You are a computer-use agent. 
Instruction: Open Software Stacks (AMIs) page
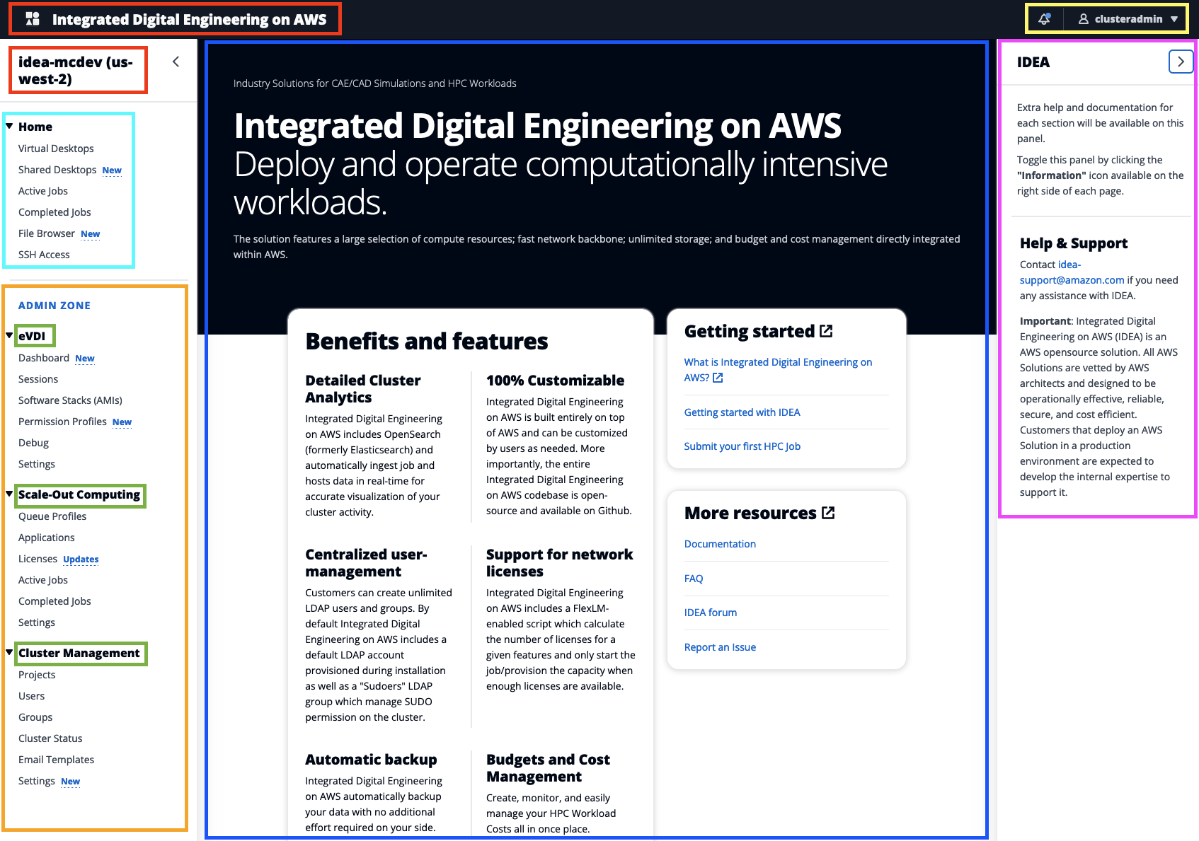70,400
